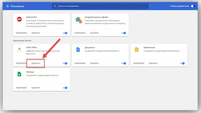Open Подробнее for Презентации app
Viewport: 201px width, 113px height.
139,63
